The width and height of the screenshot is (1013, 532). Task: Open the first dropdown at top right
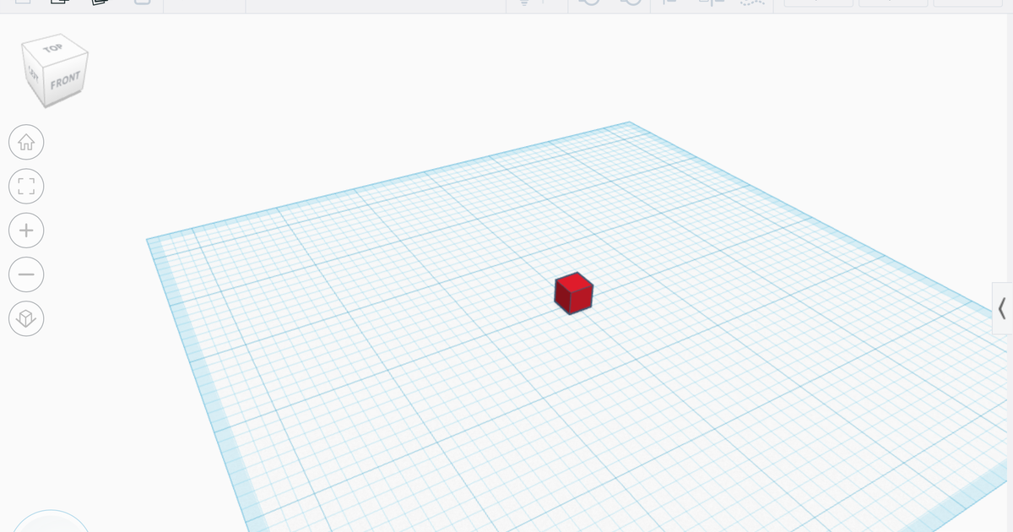click(x=817, y=4)
